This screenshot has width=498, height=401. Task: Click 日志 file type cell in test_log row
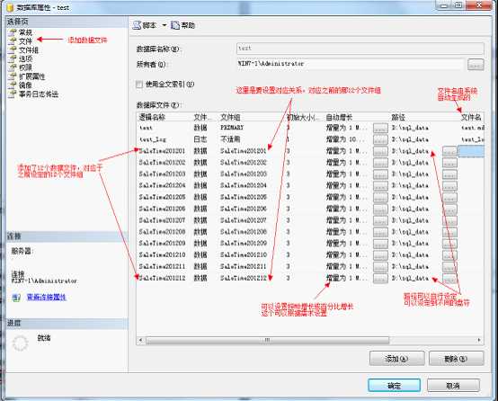[x=200, y=139]
